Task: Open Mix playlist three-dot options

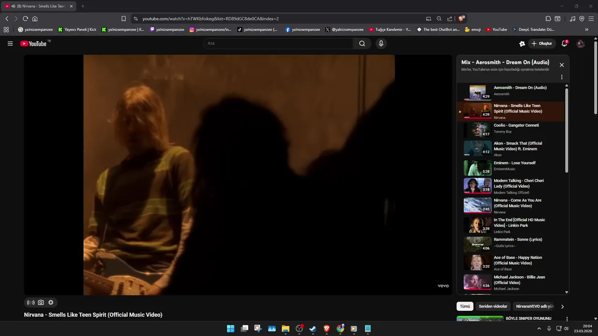Action: coord(562,77)
